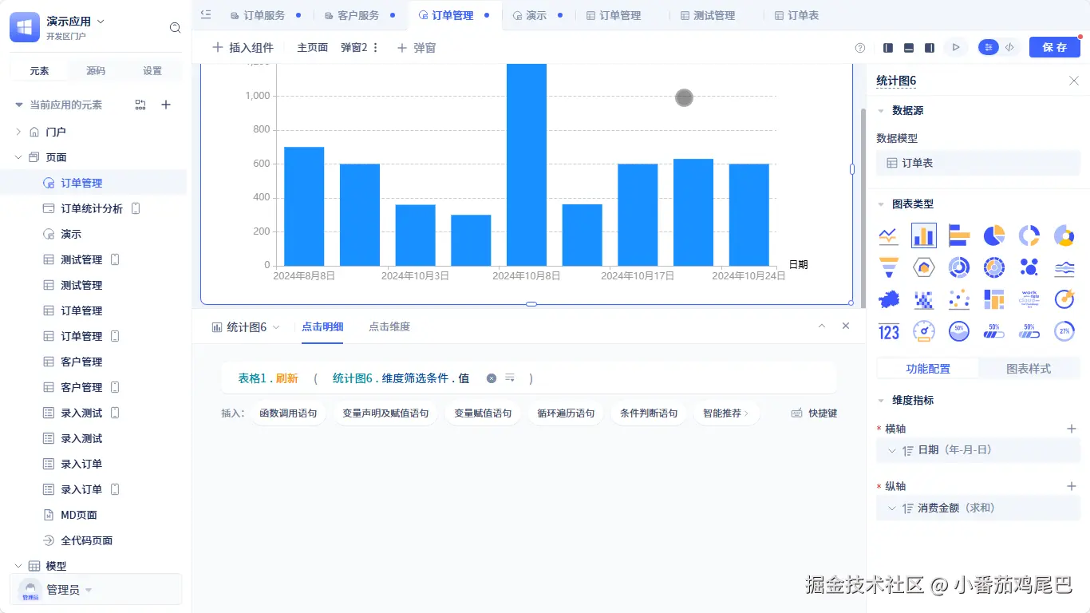Viewport: 1090px width, 613px height.
Task: Select the map chart type icon
Action: click(889, 299)
